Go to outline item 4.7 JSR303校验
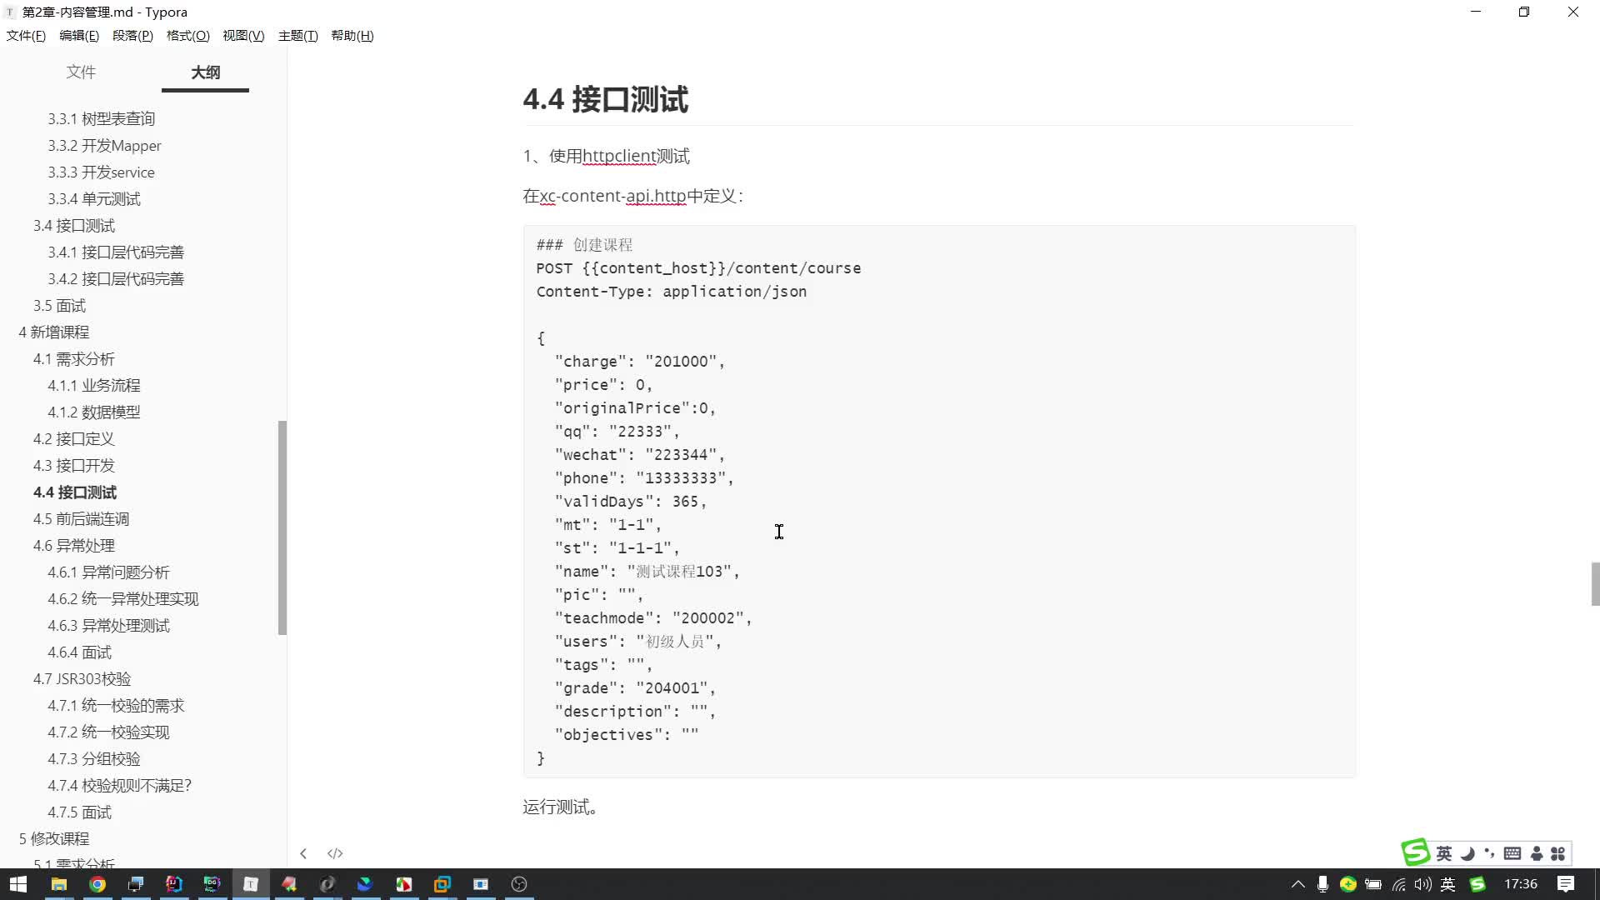This screenshot has width=1600, height=900. [x=82, y=679]
